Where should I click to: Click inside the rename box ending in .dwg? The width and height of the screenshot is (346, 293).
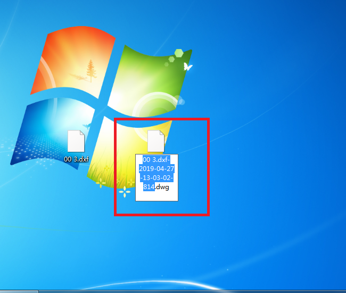click(x=156, y=177)
